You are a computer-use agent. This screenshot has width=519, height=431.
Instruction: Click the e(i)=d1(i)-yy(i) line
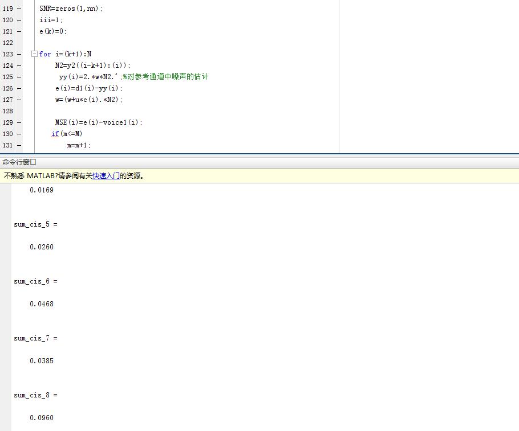(89, 88)
